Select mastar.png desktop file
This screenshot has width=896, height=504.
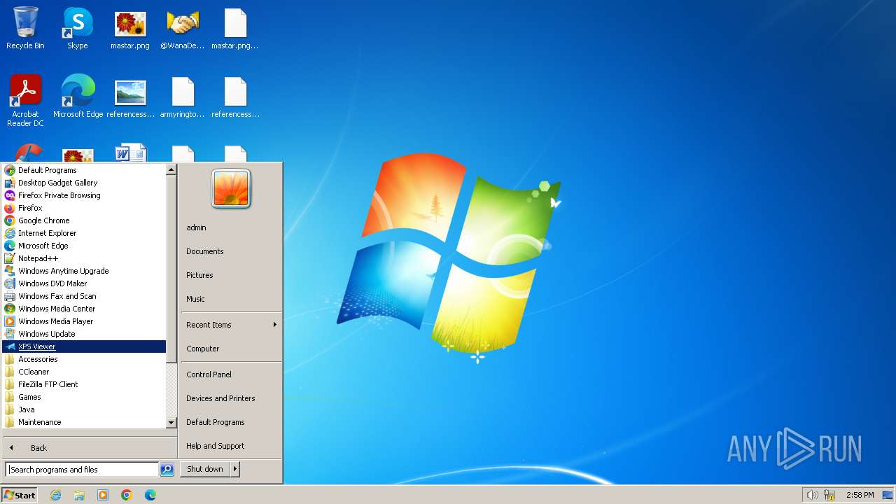click(130, 29)
